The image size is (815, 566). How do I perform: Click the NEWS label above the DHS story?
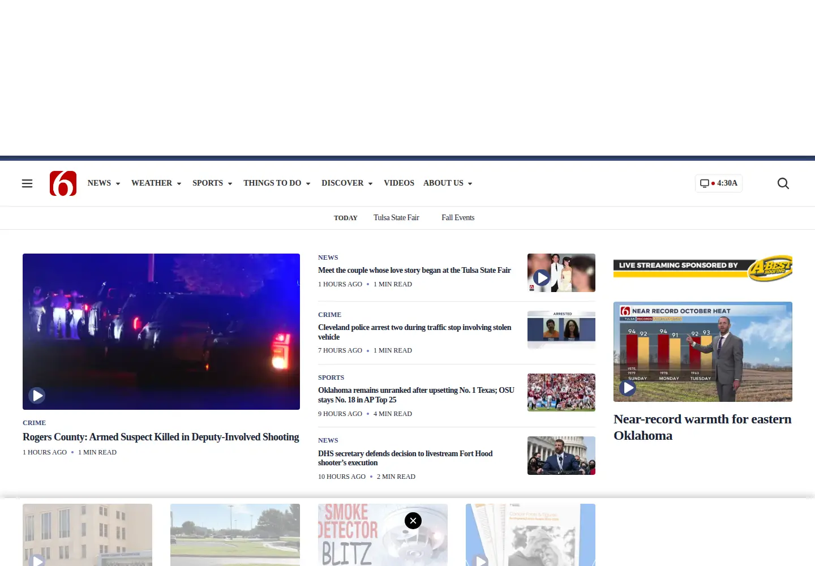click(328, 440)
